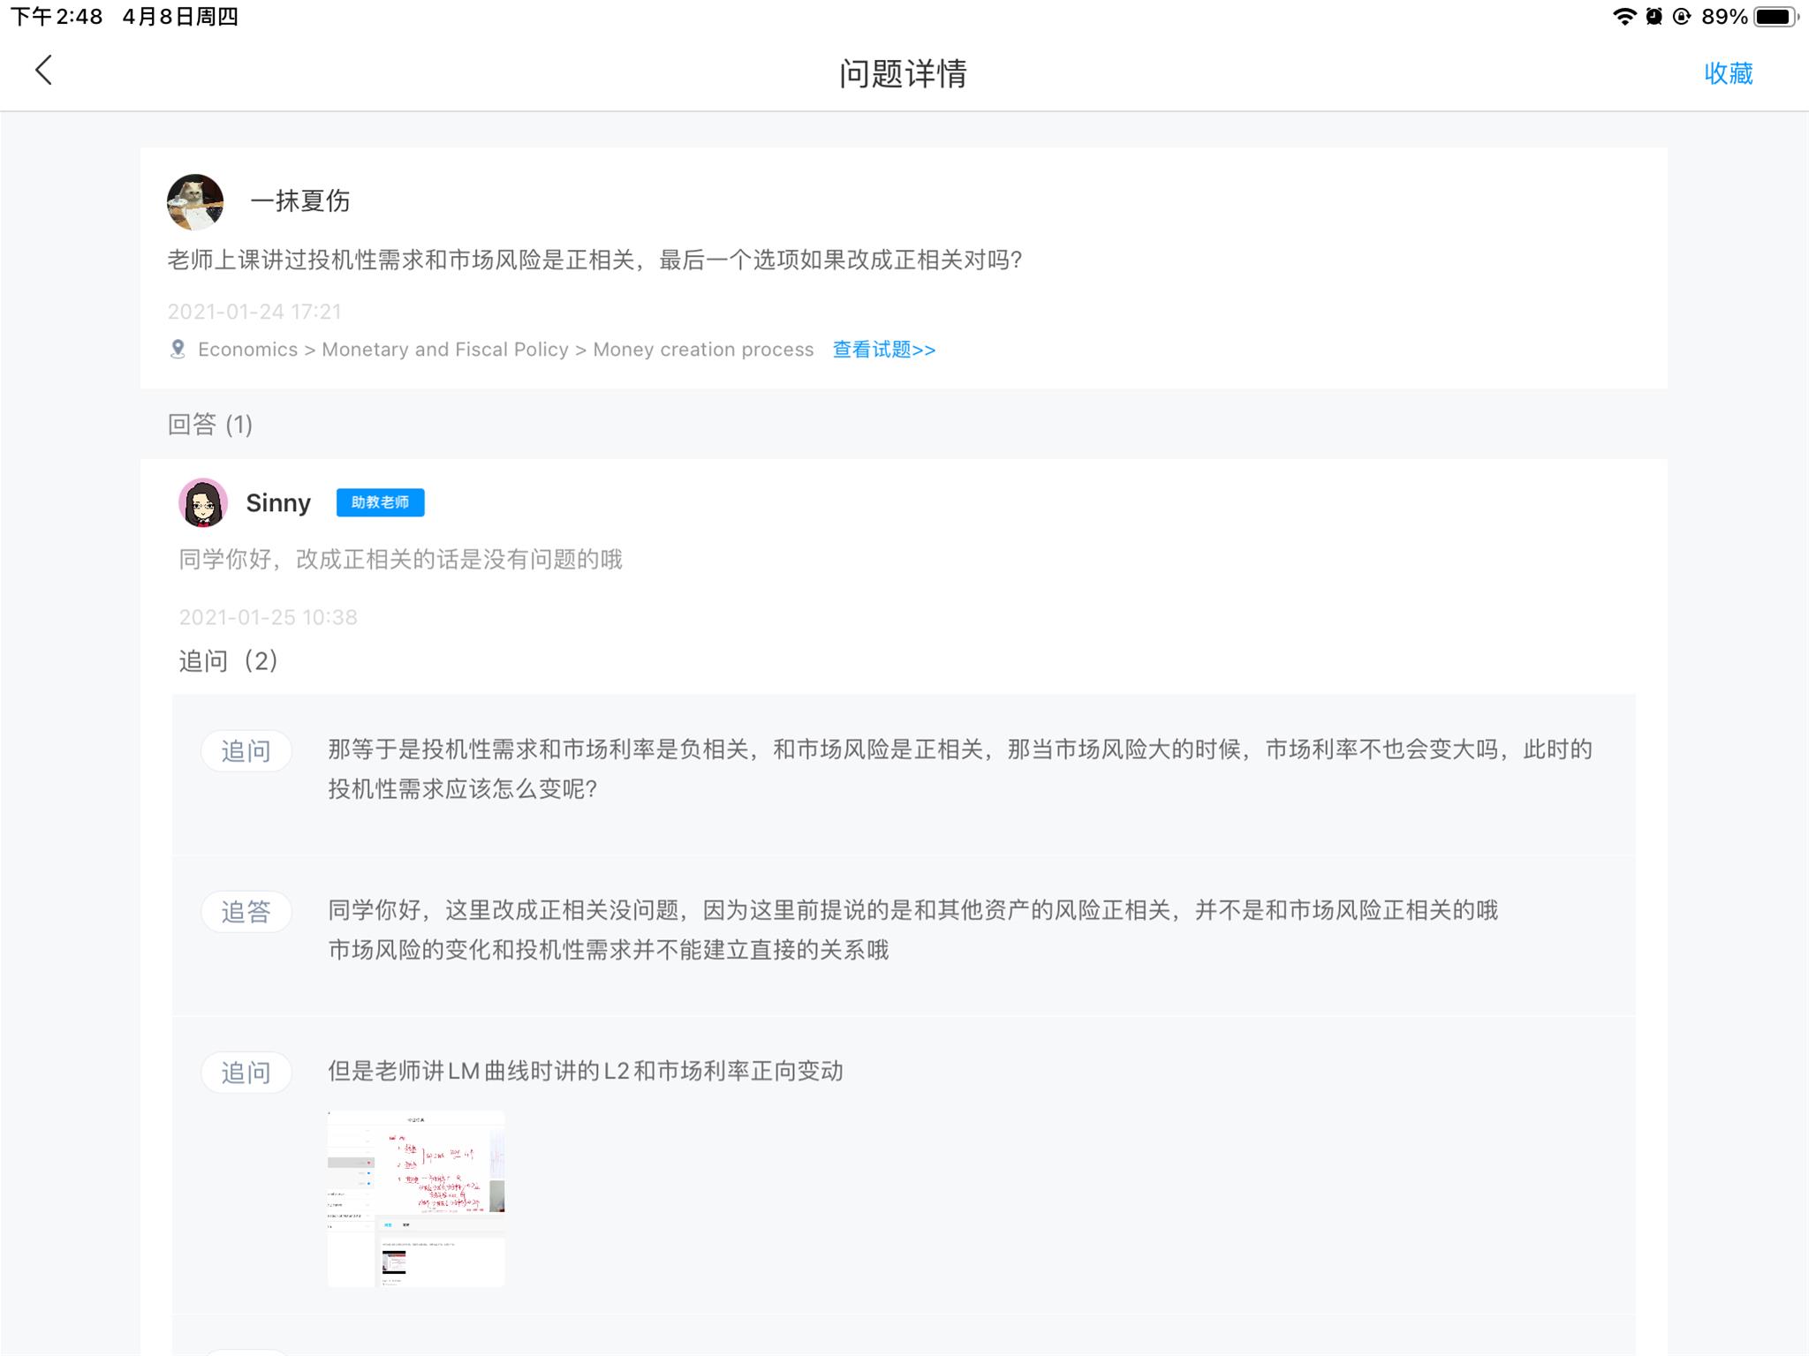Tap the username 一抹夏伤
This screenshot has height=1356, width=1809.
click(x=300, y=201)
